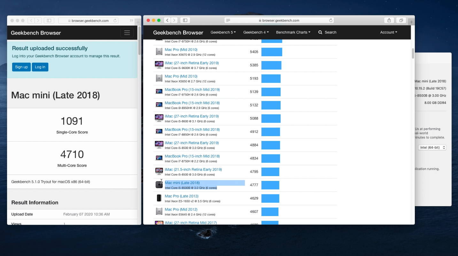Click left window address bar

[89, 20]
